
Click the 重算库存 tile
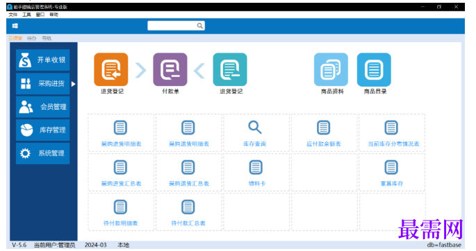[x=392, y=173]
